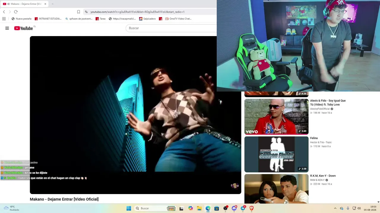Close the Makano - Dejame Entrar tab
The image size is (380, 213).
(x=45, y=4)
